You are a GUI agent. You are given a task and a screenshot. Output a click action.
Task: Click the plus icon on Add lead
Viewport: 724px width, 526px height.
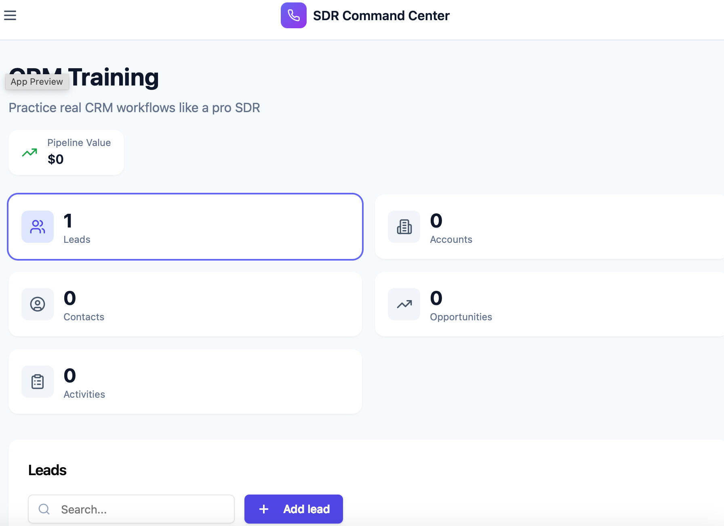tap(264, 509)
